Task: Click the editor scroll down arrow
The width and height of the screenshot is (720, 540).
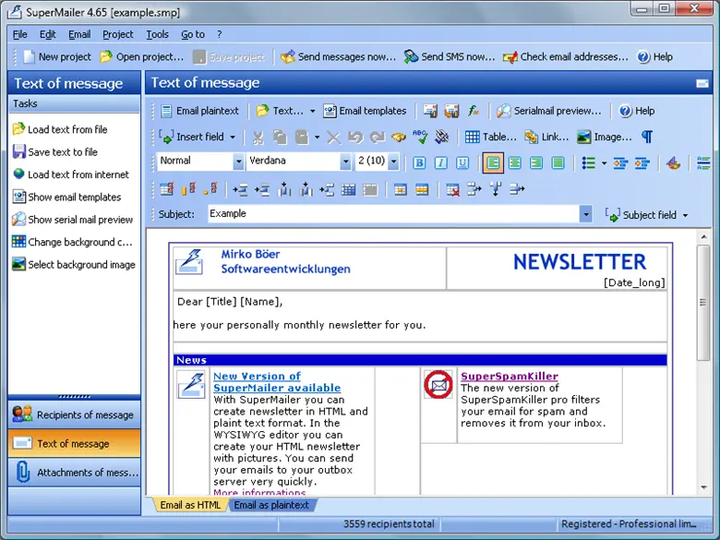Action: tap(703, 487)
